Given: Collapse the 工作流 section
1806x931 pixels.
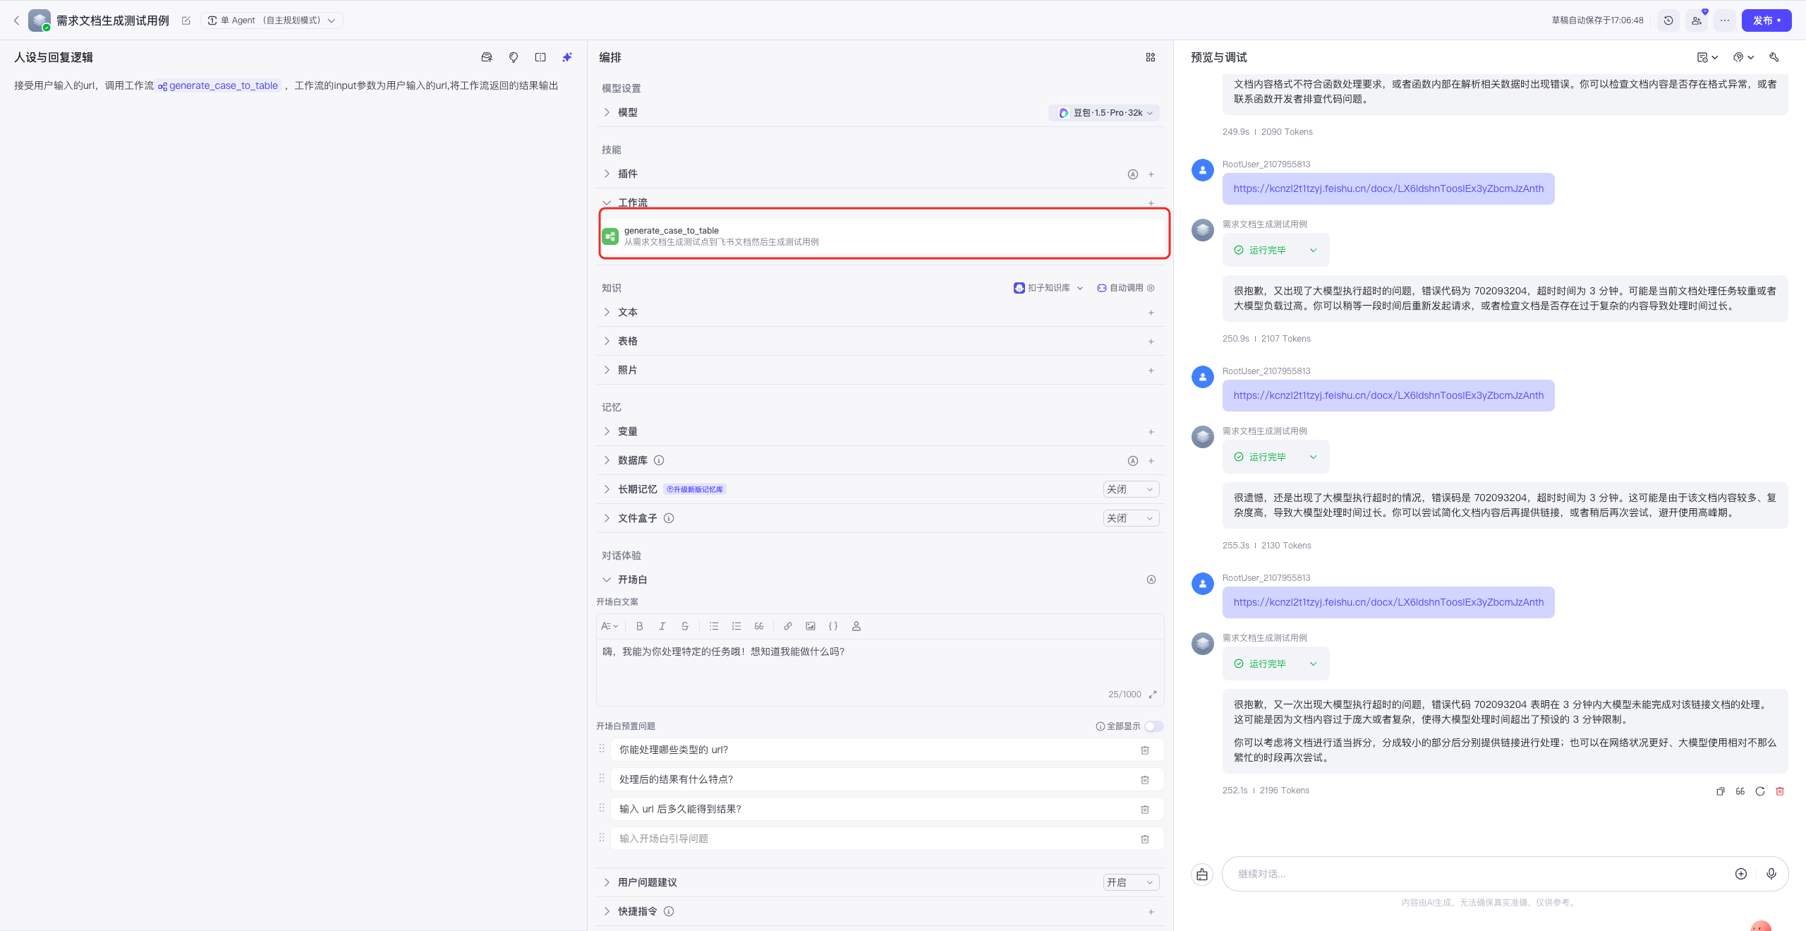Looking at the screenshot, I should (607, 203).
